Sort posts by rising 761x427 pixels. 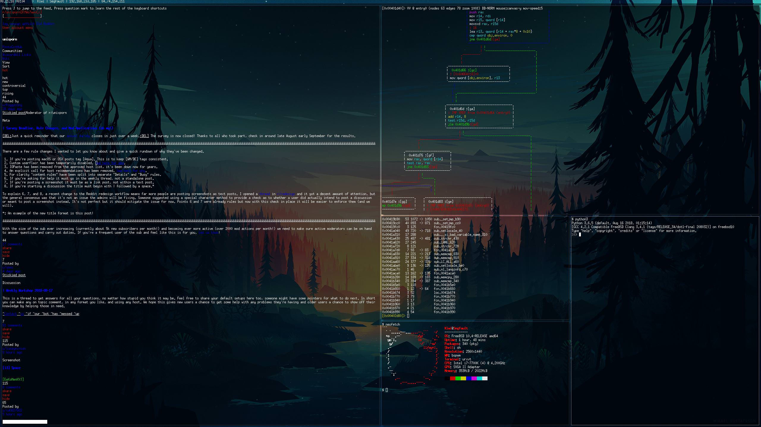8,93
